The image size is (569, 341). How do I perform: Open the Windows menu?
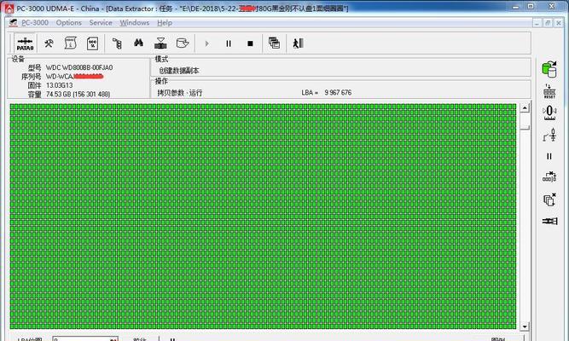134,22
